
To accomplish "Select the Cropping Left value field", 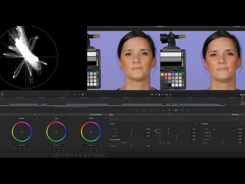I will pyautogui.click(x=240, y=129).
